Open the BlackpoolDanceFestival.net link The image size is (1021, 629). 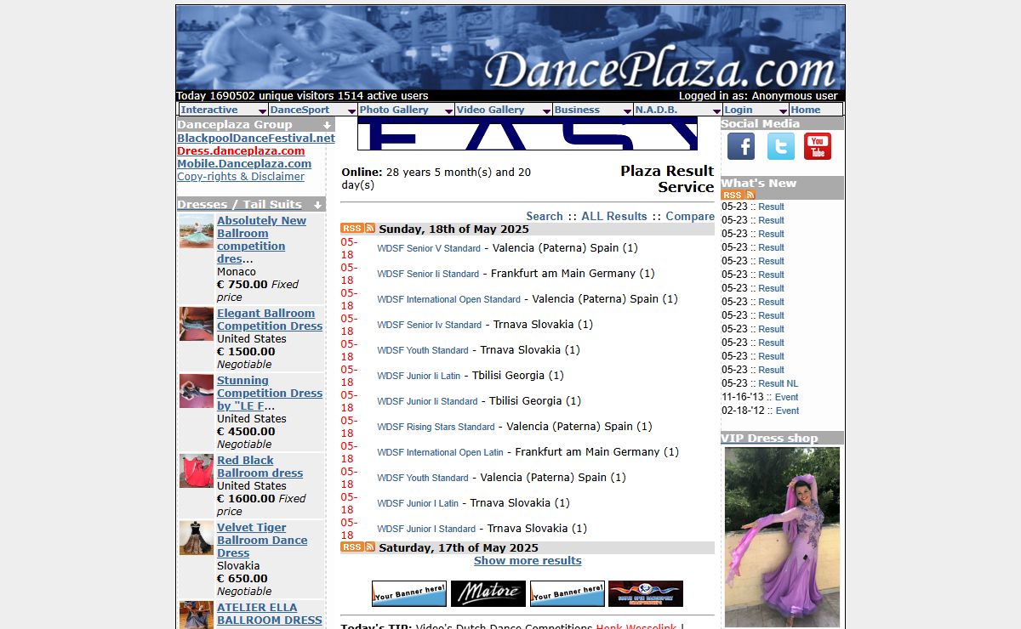(x=256, y=138)
